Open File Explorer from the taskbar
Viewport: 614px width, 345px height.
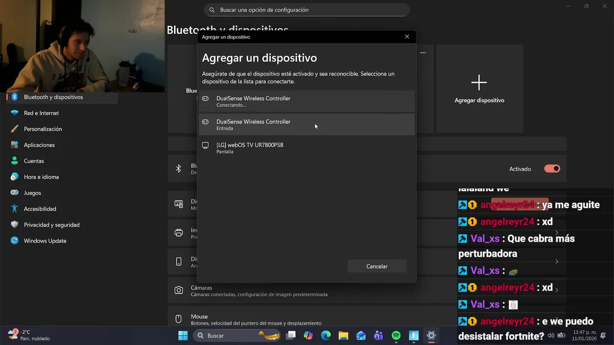point(343,335)
